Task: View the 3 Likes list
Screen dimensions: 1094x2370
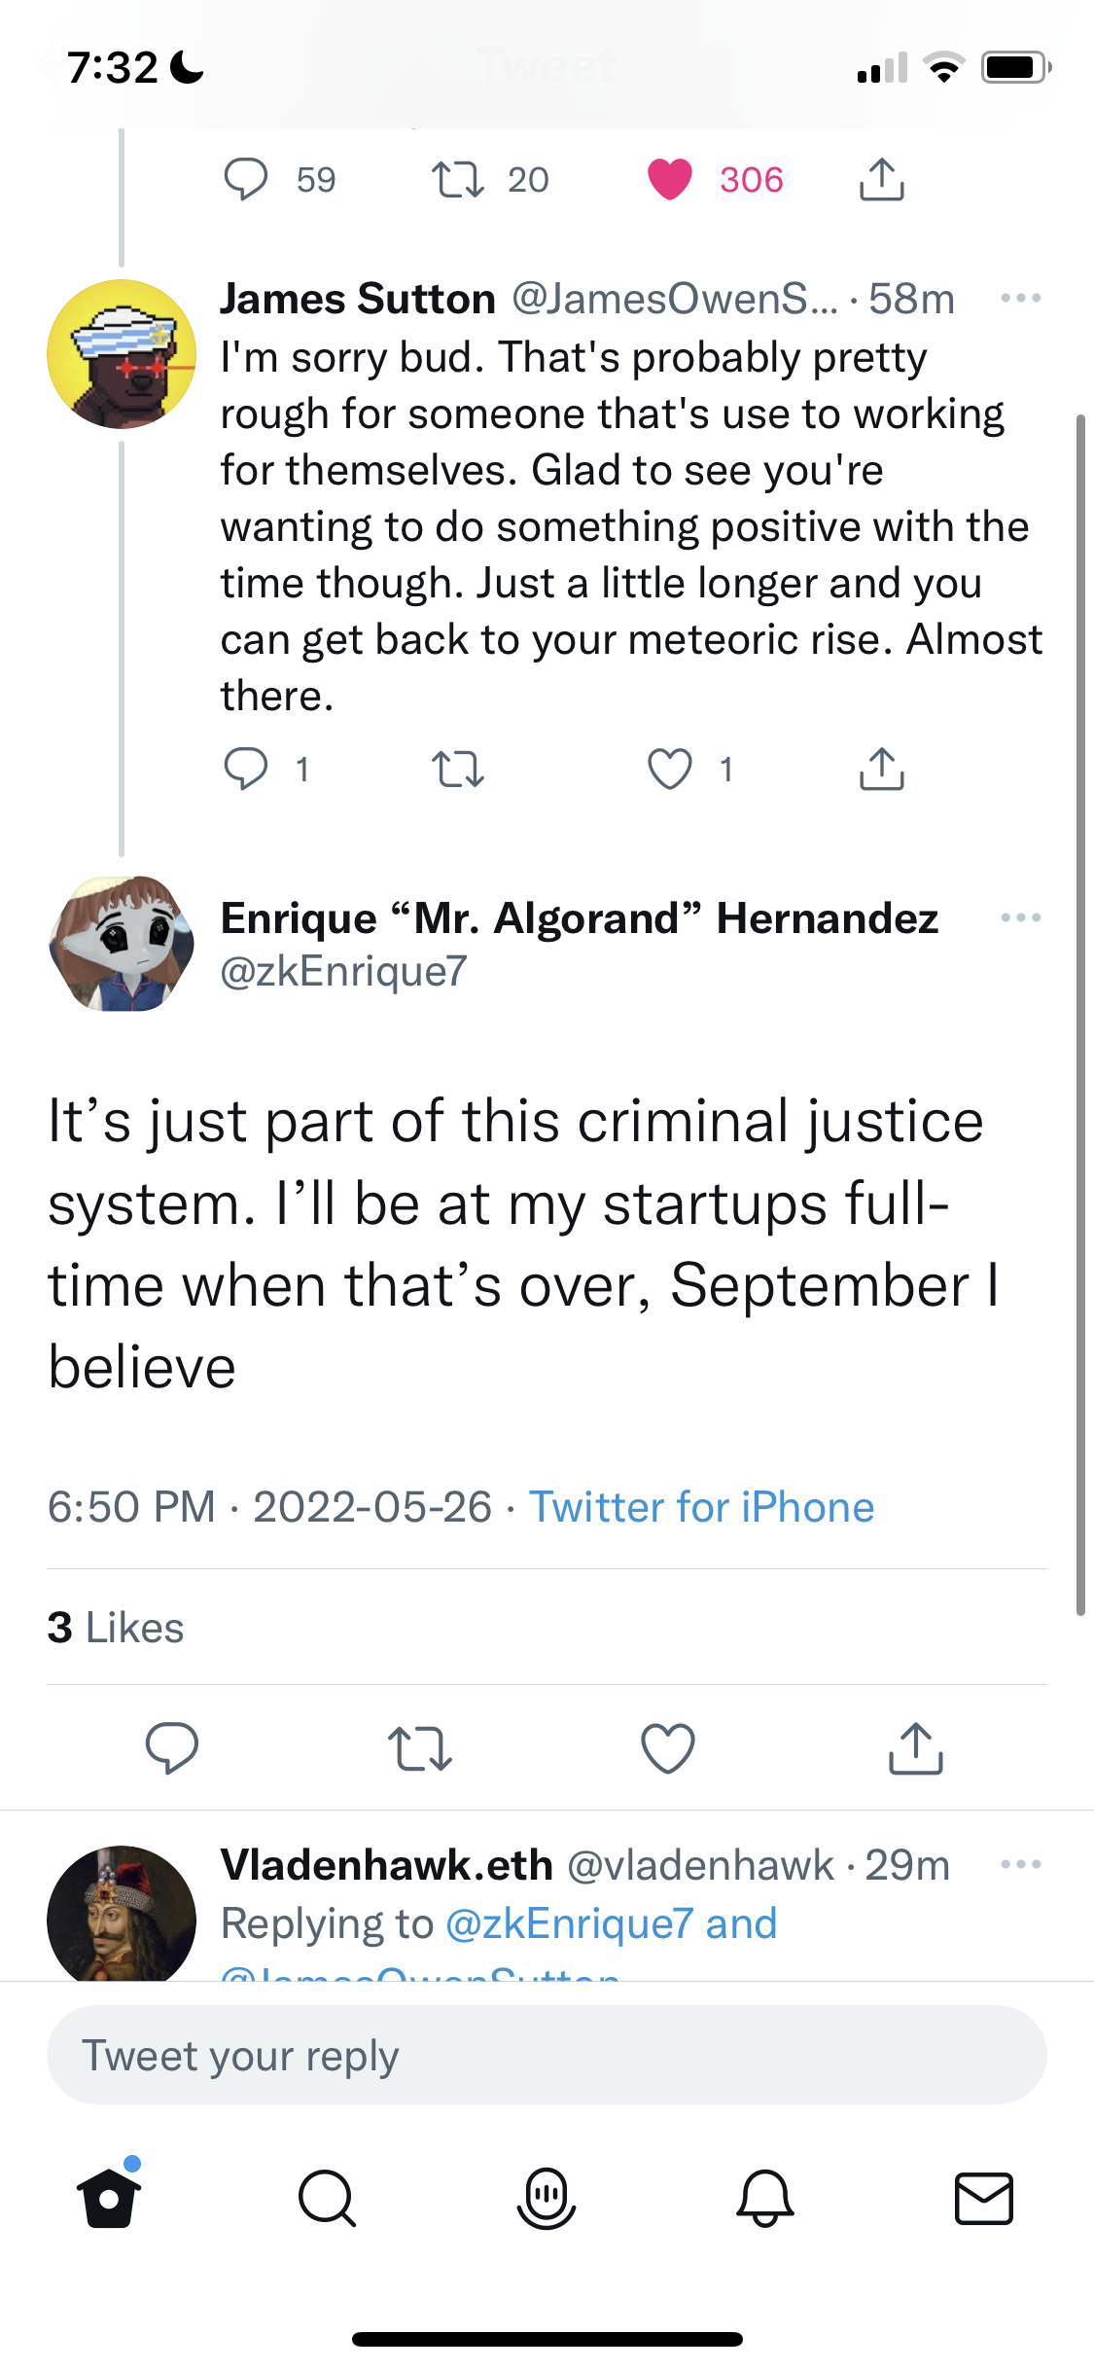Action: pyautogui.click(x=116, y=1628)
